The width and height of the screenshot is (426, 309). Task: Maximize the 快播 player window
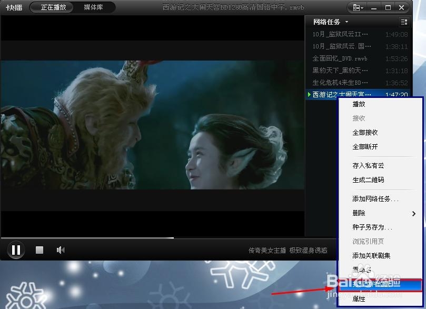[388, 8]
